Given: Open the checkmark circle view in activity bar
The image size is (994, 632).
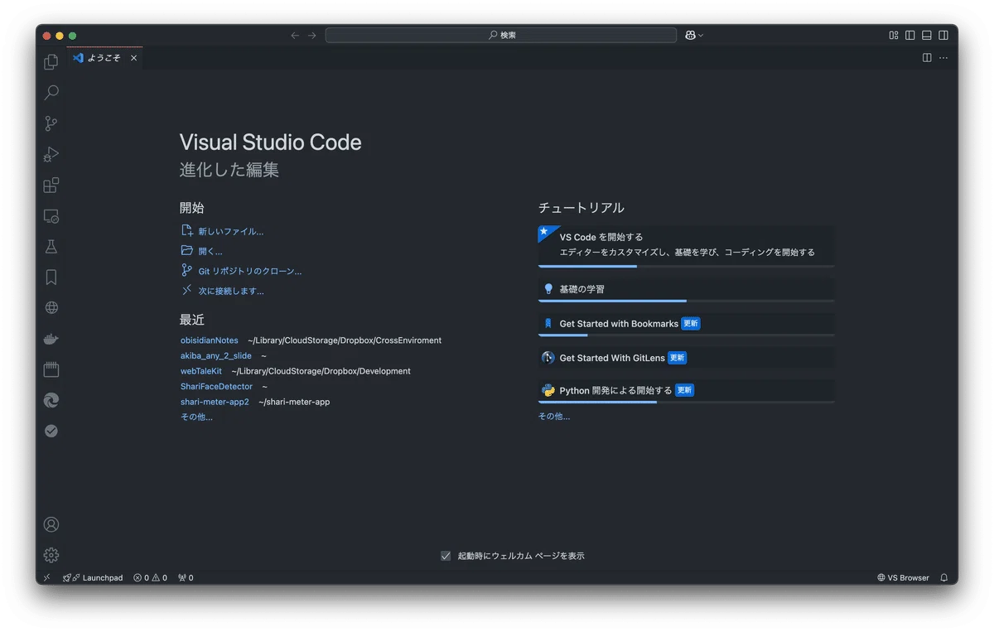Looking at the screenshot, I should coord(51,431).
